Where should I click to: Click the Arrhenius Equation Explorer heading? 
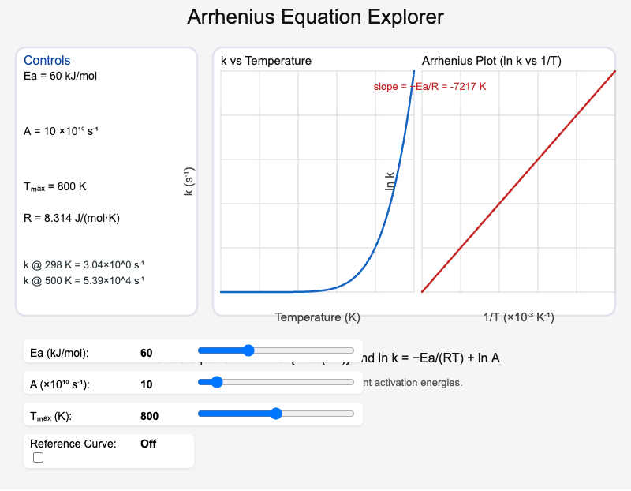pyautogui.click(x=315, y=17)
